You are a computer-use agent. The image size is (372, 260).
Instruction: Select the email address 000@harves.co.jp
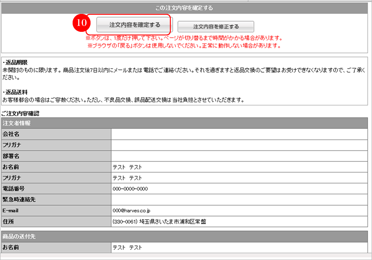[131, 211]
